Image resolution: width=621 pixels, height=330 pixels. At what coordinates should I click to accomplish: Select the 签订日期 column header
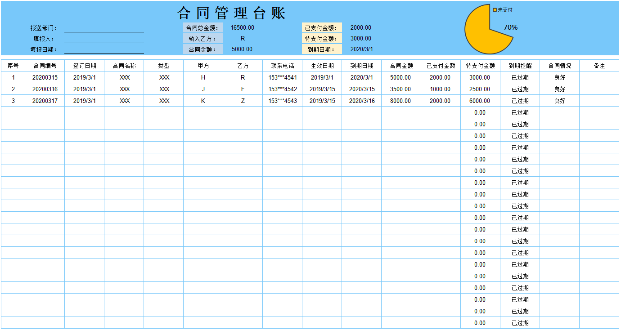click(x=85, y=66)
